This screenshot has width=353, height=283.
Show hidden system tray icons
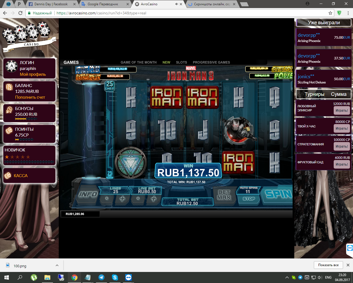tap(287, 277)
